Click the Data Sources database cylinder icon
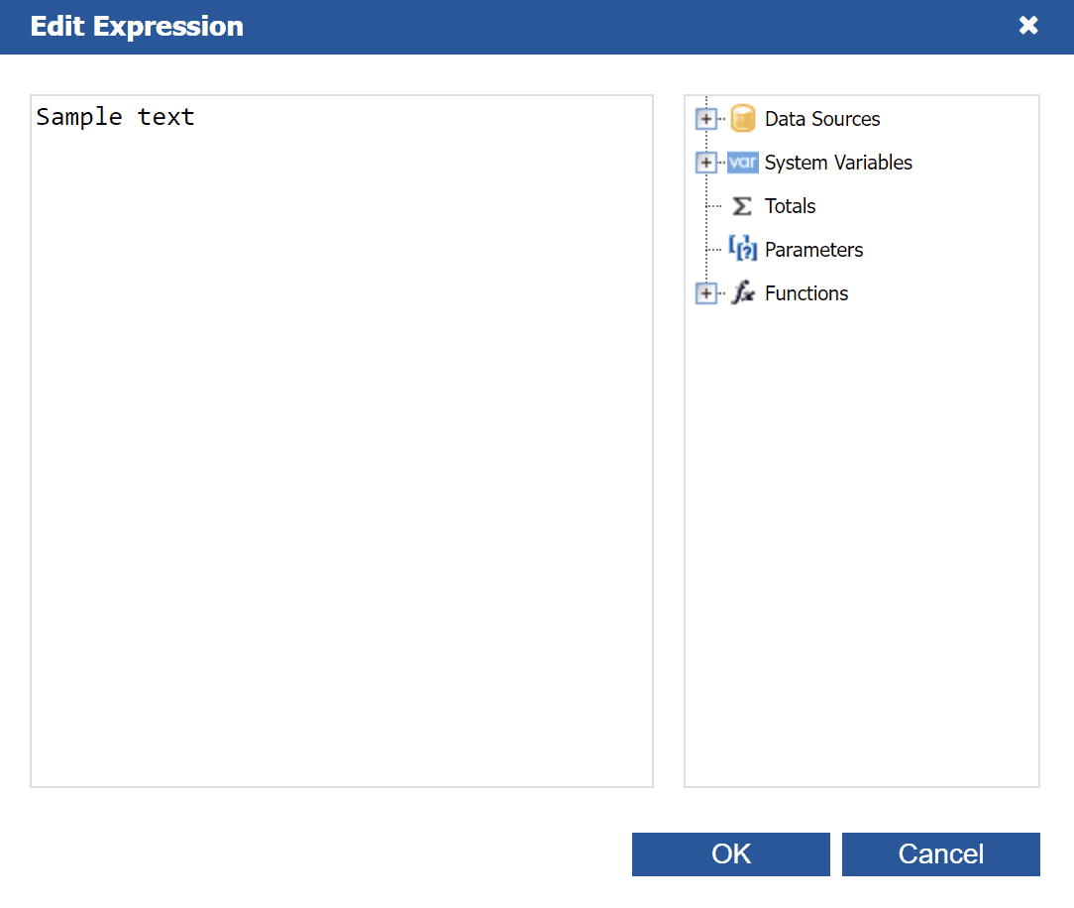1074x908 pixels. (742, 119)
